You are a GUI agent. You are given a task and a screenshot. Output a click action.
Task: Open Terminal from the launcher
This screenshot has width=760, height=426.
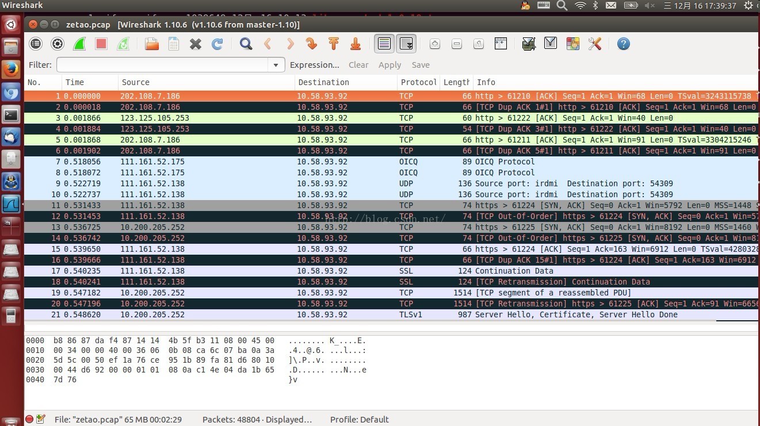[x=11, y=114]
